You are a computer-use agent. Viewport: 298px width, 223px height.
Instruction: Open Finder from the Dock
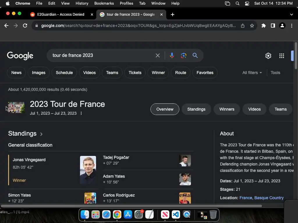point(85,215)
